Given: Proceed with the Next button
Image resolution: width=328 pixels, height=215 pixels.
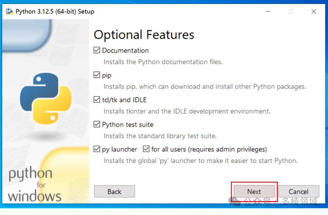Looking at the screenshot, I should pyautogui.click(x=254, y=191).
